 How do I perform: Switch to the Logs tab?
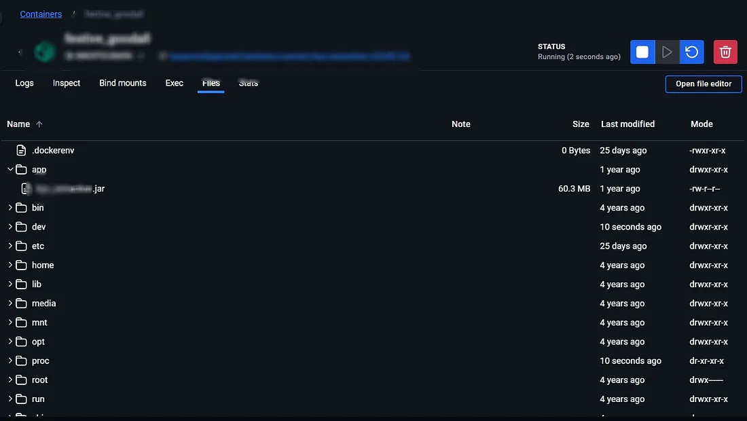click(24, 83)
